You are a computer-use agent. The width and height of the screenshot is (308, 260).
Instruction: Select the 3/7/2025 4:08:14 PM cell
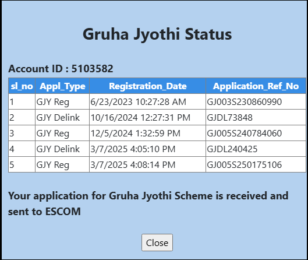148,164
